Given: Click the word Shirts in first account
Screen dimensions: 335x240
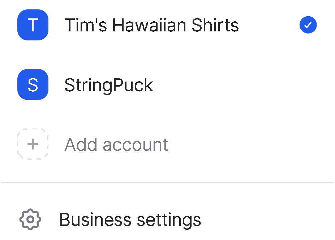Looking at the screenshot, I should click(215, 25).
